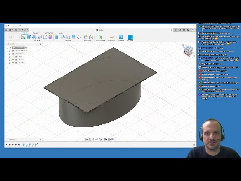The width and height of the screenshot is (241, 181).
Task: Click the Zoom magnifier icon
Action: click(96, 139)
